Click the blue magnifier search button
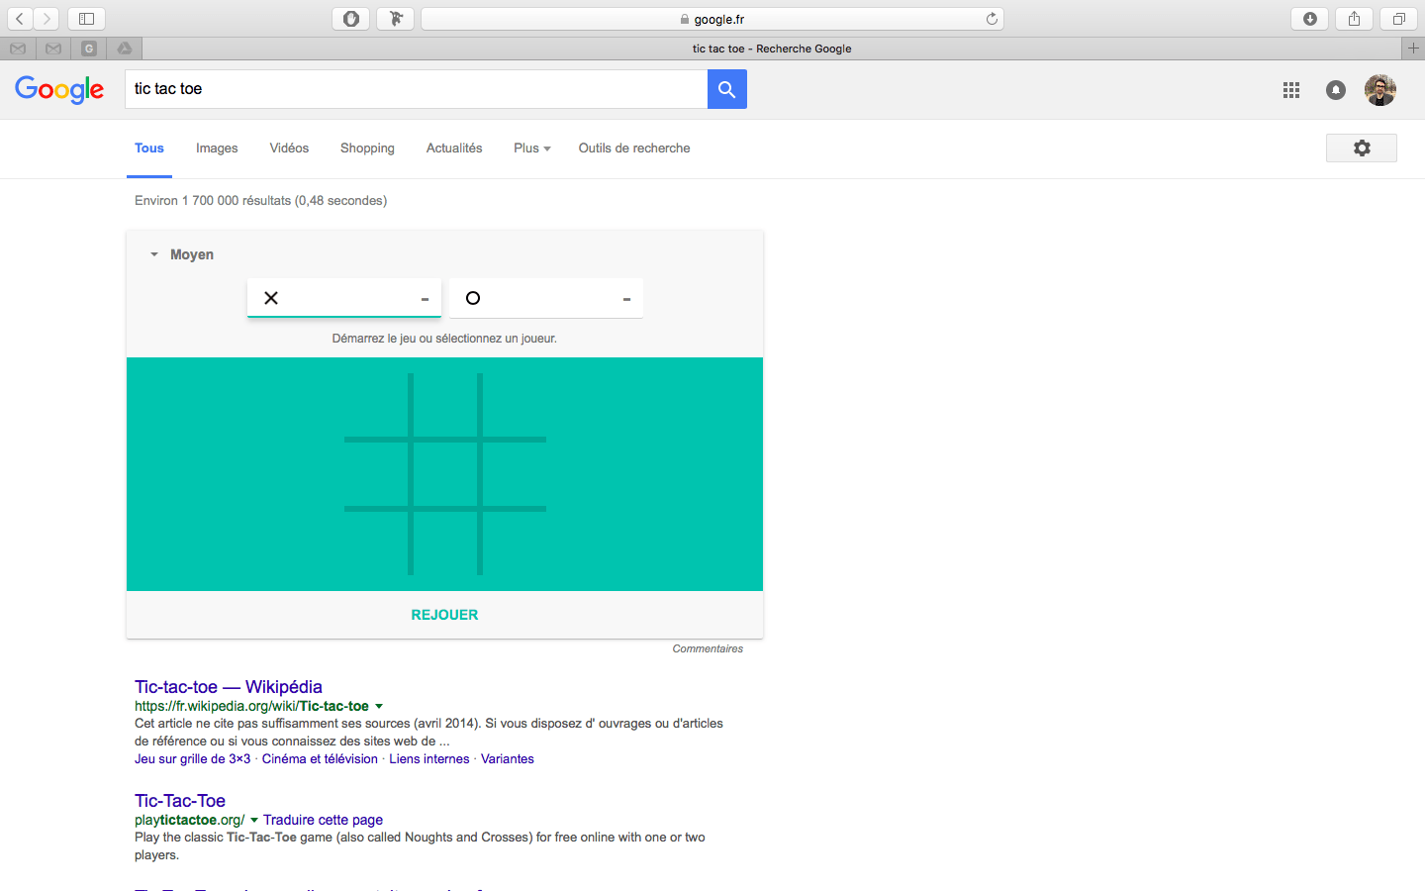 point(727,89)
